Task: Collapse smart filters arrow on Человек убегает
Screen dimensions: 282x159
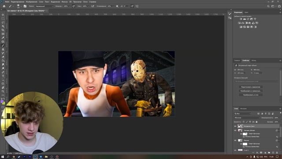Action: click(x=279, y=130)
